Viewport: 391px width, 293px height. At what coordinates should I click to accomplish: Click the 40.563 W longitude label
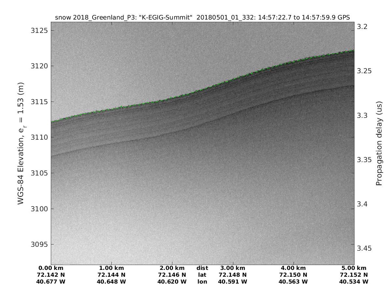point(293,282)
